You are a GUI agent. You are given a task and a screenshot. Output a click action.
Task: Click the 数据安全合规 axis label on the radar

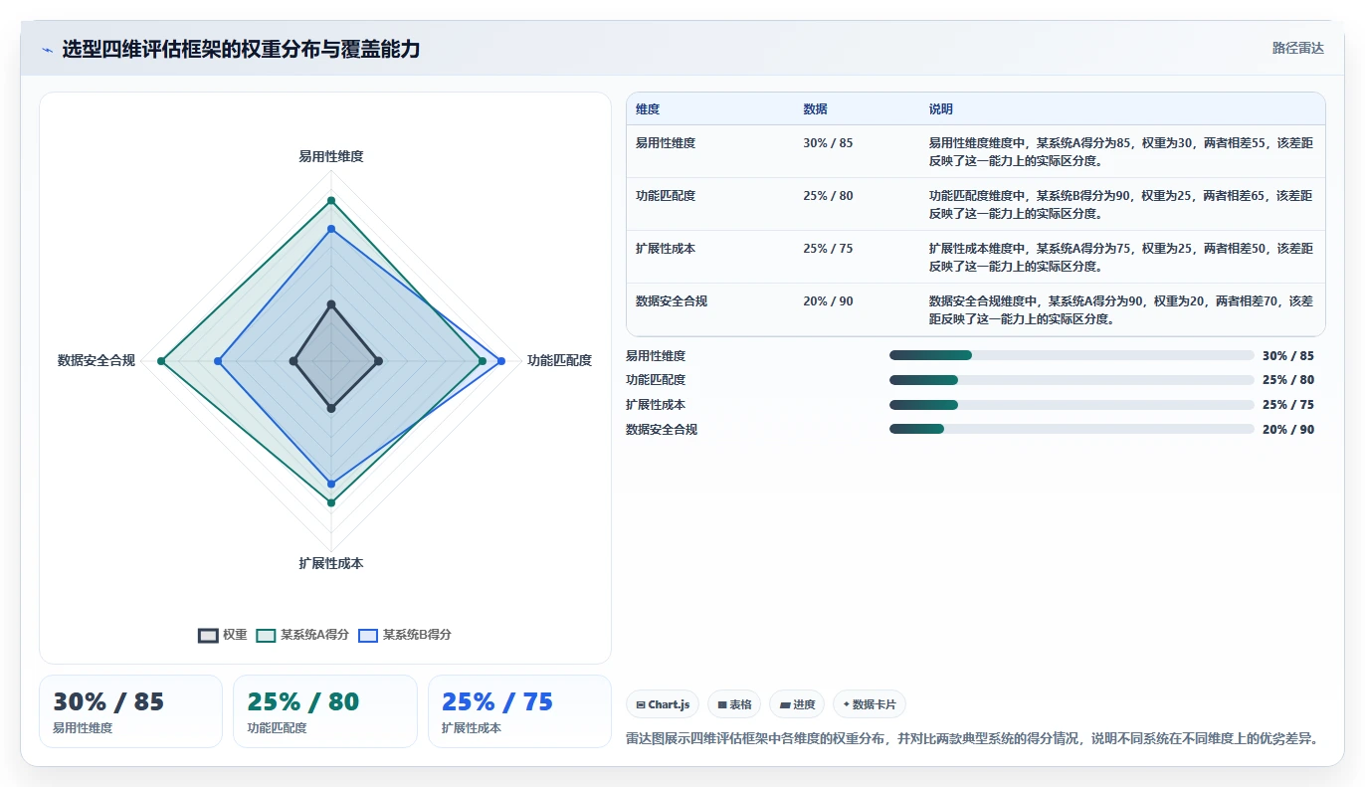pyautogui.click(x=97, y=360)
